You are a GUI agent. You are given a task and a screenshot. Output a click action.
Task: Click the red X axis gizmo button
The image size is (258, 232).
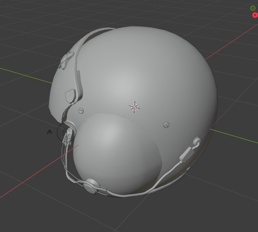click(x=255, y=15)
